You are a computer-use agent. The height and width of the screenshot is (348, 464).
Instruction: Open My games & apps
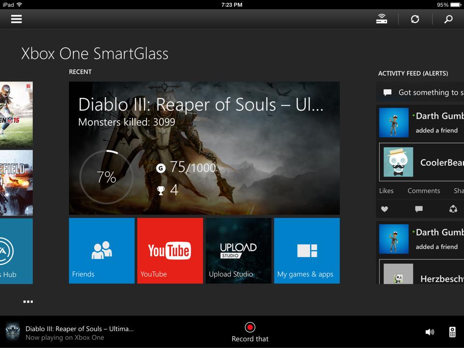306,250
